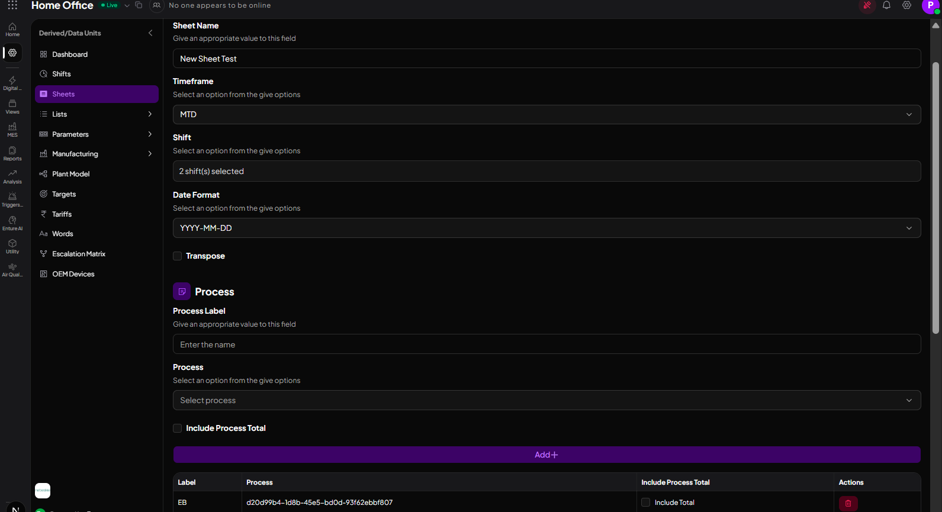This screenshot has width=942, height=512.
Task: Open Tariffs in sidebar
Action: pos(97,214)
